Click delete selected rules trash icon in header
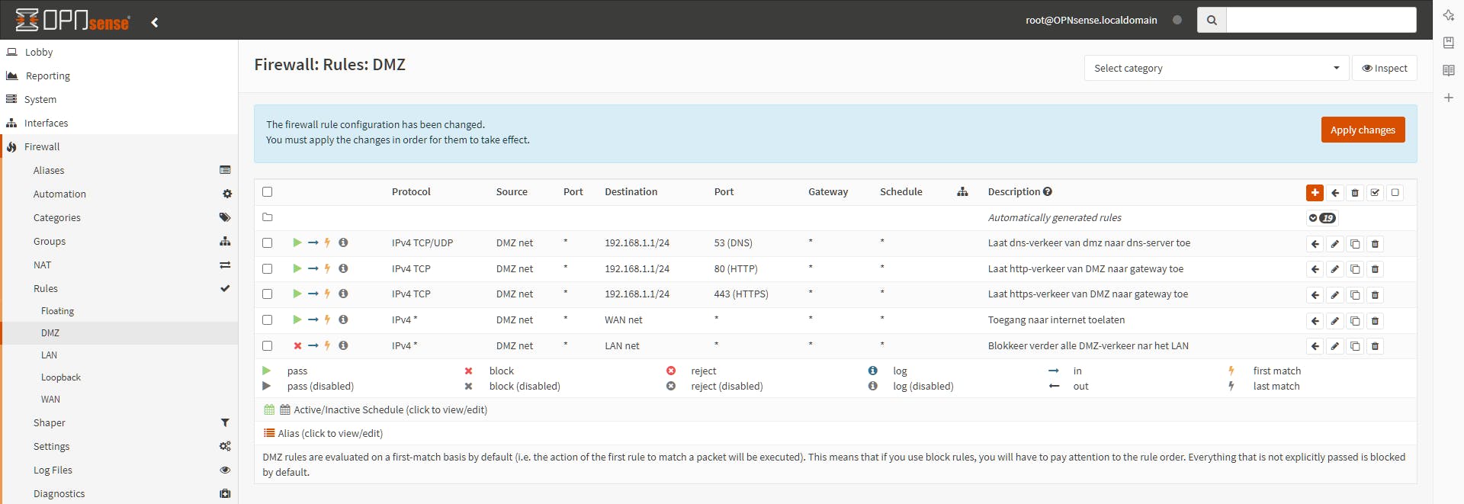This screenshot has height=504, width=1464. point(1355,193)
